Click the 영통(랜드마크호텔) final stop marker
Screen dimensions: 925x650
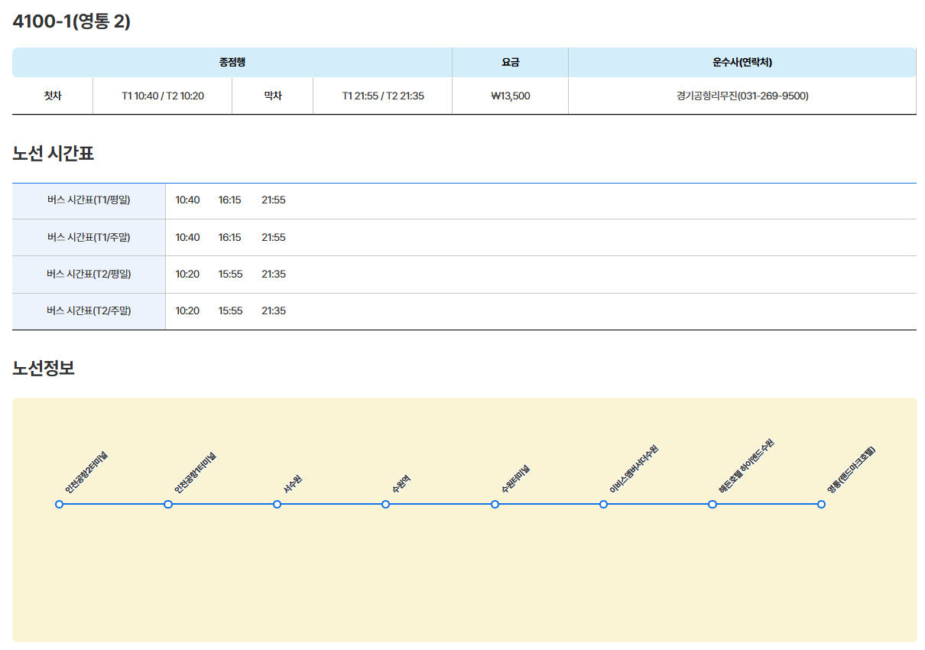pos(821,504)
